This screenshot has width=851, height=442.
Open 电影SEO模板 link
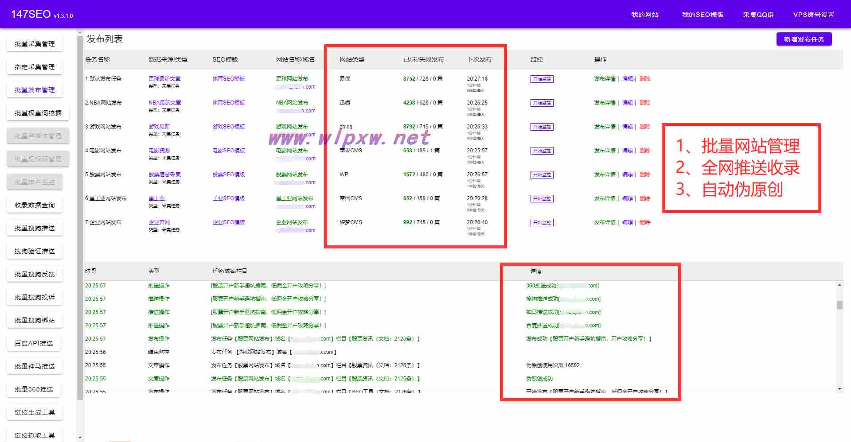[x=228, y=151]
